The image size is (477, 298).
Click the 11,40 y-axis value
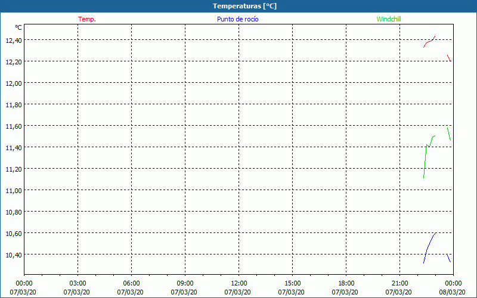[x=14, y=147]
